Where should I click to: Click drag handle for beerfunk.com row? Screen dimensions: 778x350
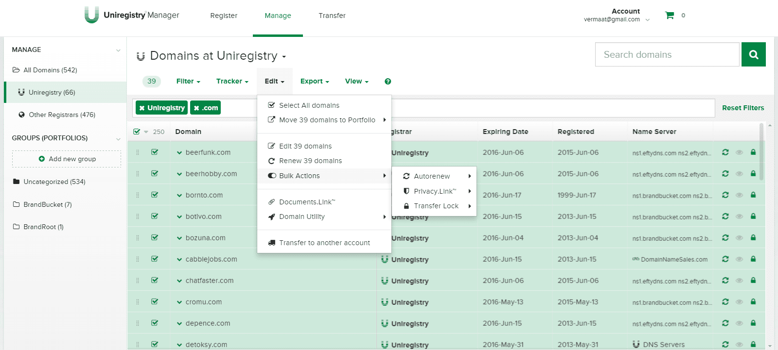[138, 152]
